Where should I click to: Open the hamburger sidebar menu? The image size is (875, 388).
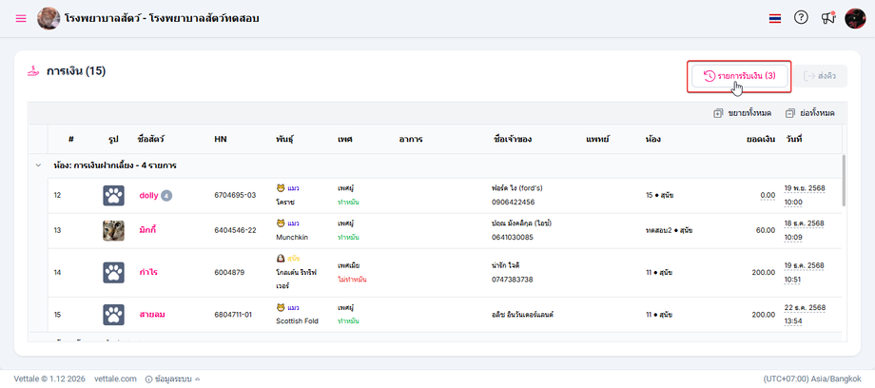click(21, 18)
